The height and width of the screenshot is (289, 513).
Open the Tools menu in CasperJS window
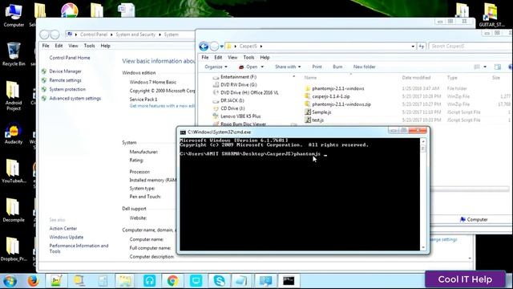tap(248, 57)
